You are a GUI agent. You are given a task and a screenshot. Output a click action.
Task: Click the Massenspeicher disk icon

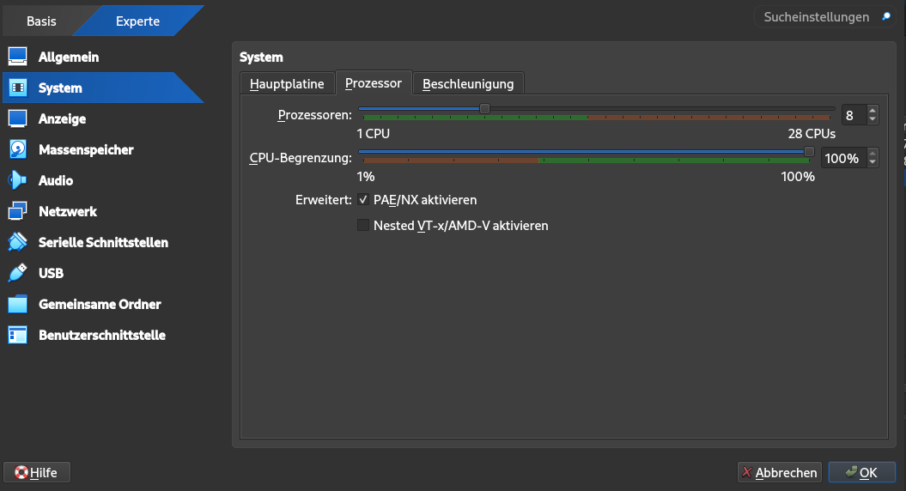pyautogui.click(x=17, y=149)
